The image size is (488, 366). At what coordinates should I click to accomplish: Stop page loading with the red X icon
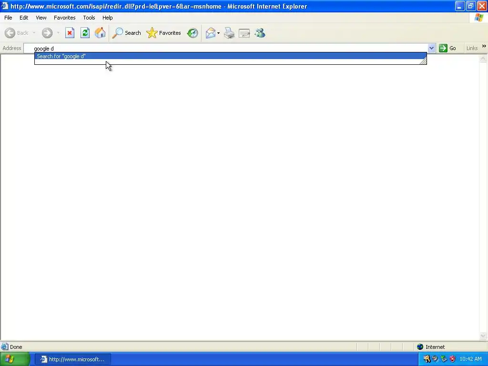pyautogui.click(x=70, y=33)
